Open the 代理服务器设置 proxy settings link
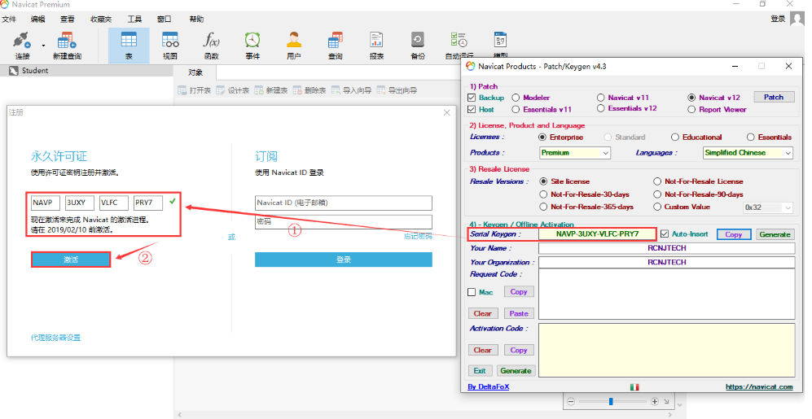812x419 pixels. (55, 338)
